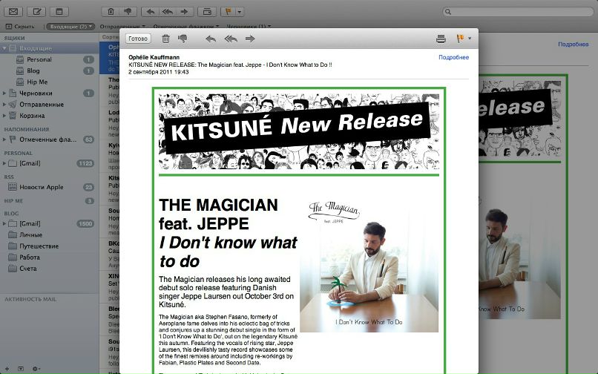Click the Get Mail envelope icon
Viewport: 598px width, 374px height.
click(x=13, y=11)
